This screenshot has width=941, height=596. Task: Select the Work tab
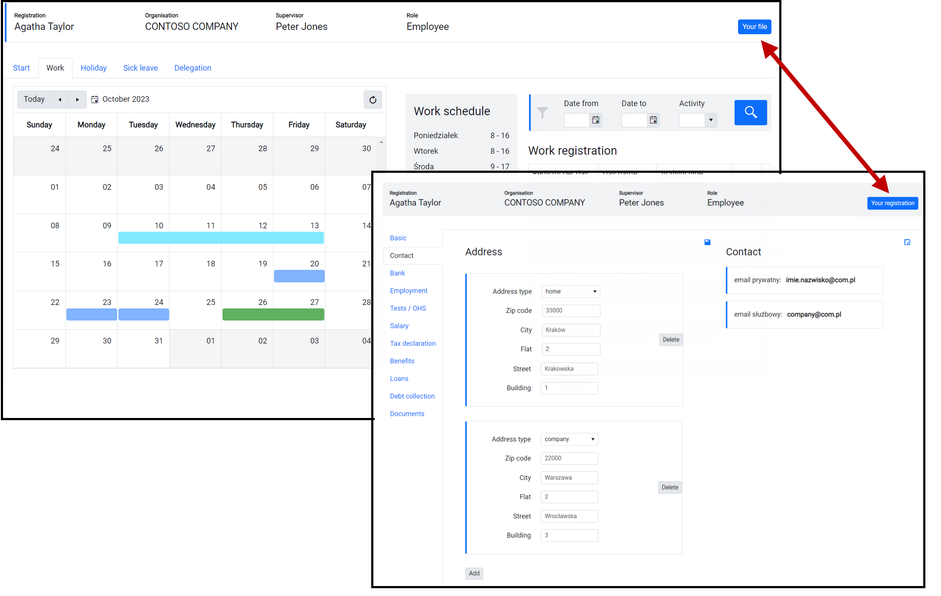[55, 68]
